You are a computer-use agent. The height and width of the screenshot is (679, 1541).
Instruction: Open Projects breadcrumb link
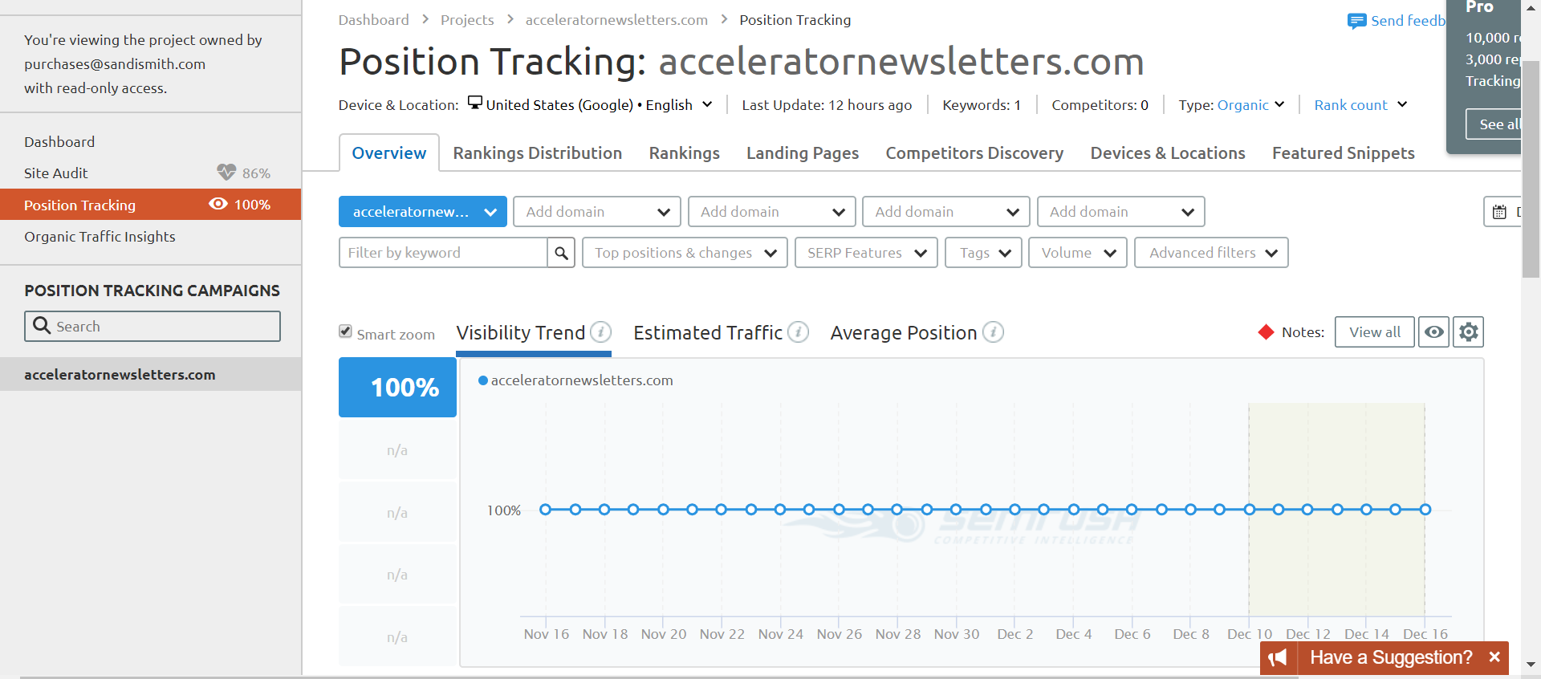pyautogui.click(x=467, y=20)
